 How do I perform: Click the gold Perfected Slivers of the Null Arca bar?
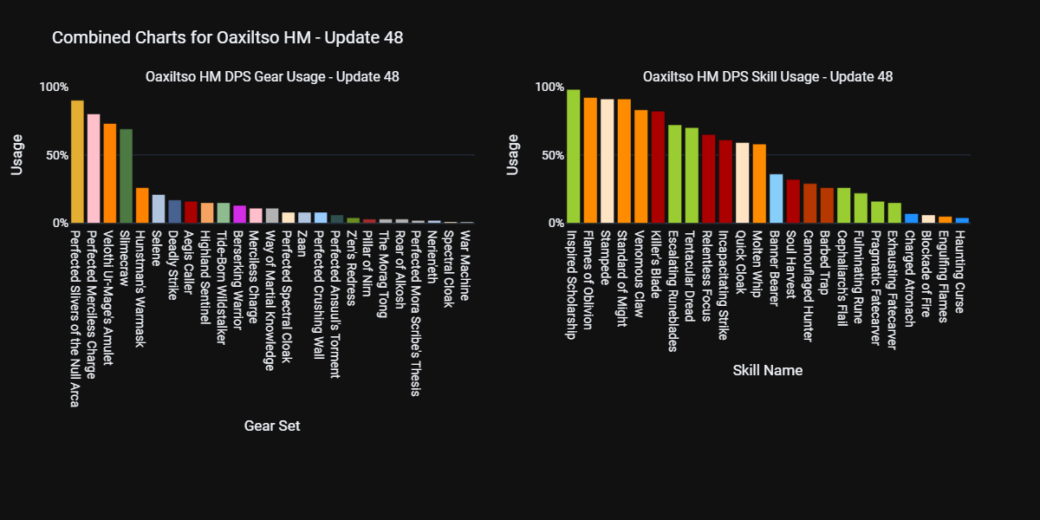coord(77,162)
